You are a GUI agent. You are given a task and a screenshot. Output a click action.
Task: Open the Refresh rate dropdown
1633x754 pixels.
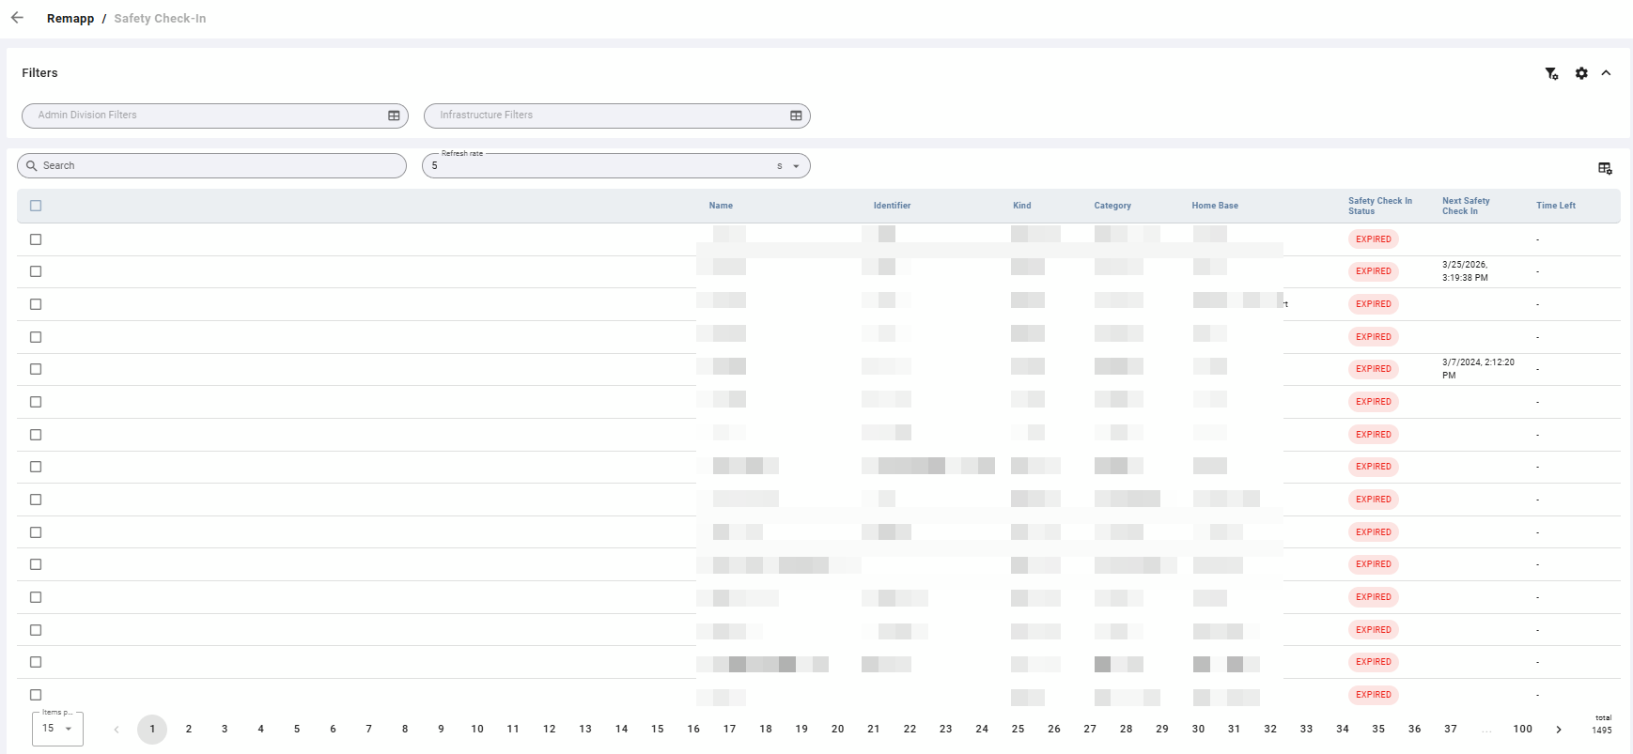(x=616, y=165)
